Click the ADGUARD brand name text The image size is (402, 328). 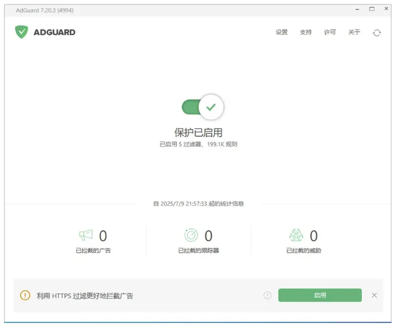pos(54,32)
